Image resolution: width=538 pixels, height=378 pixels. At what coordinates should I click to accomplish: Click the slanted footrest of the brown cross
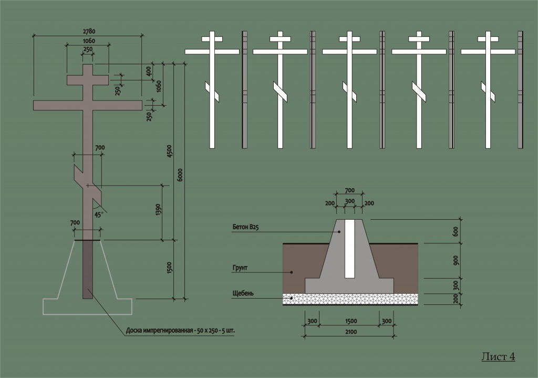[87, 184]
